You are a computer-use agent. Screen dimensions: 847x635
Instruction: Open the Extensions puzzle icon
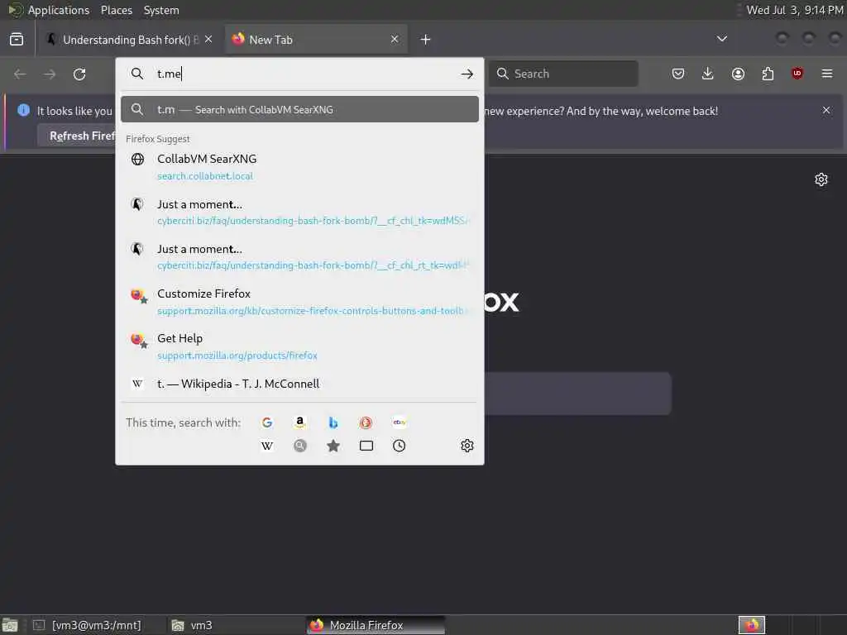pos(768,74)
